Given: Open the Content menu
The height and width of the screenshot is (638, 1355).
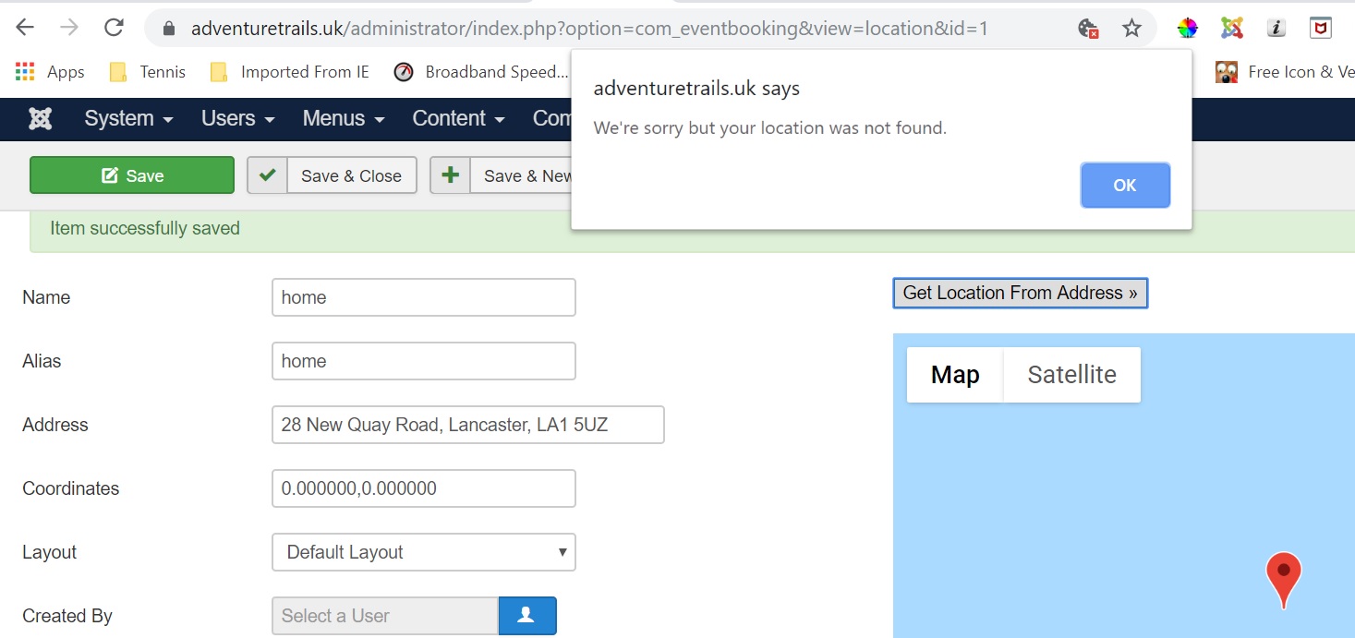Looking at the screenshot, I should (458, 119).
